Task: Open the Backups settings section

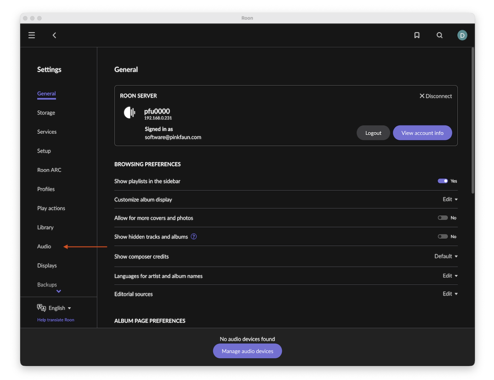Action: click(47, 285)
